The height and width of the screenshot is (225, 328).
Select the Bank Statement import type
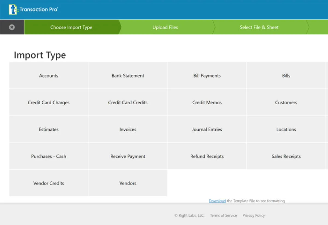click(128, 76)
